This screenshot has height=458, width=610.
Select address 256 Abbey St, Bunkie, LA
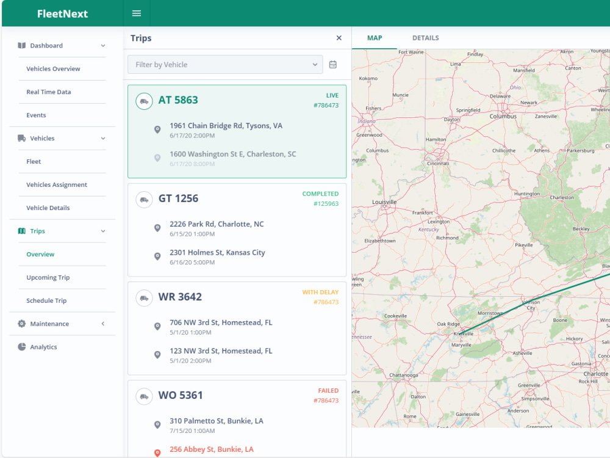point(212,449)
